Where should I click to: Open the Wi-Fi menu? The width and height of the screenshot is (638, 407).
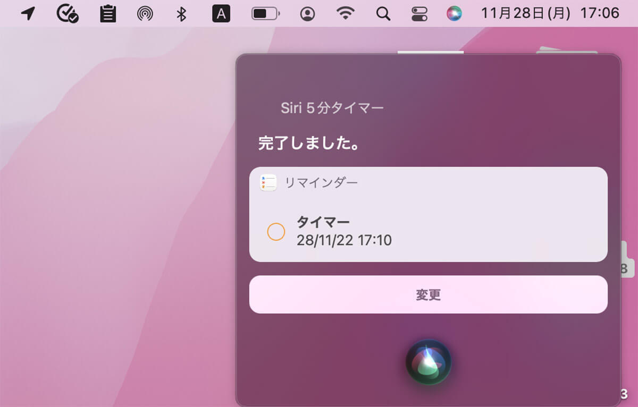pos(345,13)
